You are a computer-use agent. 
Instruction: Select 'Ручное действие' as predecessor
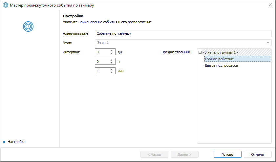click(x=219, y=59)
